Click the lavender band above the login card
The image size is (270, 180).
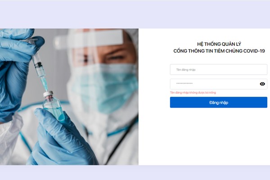[x=135, y=14]
